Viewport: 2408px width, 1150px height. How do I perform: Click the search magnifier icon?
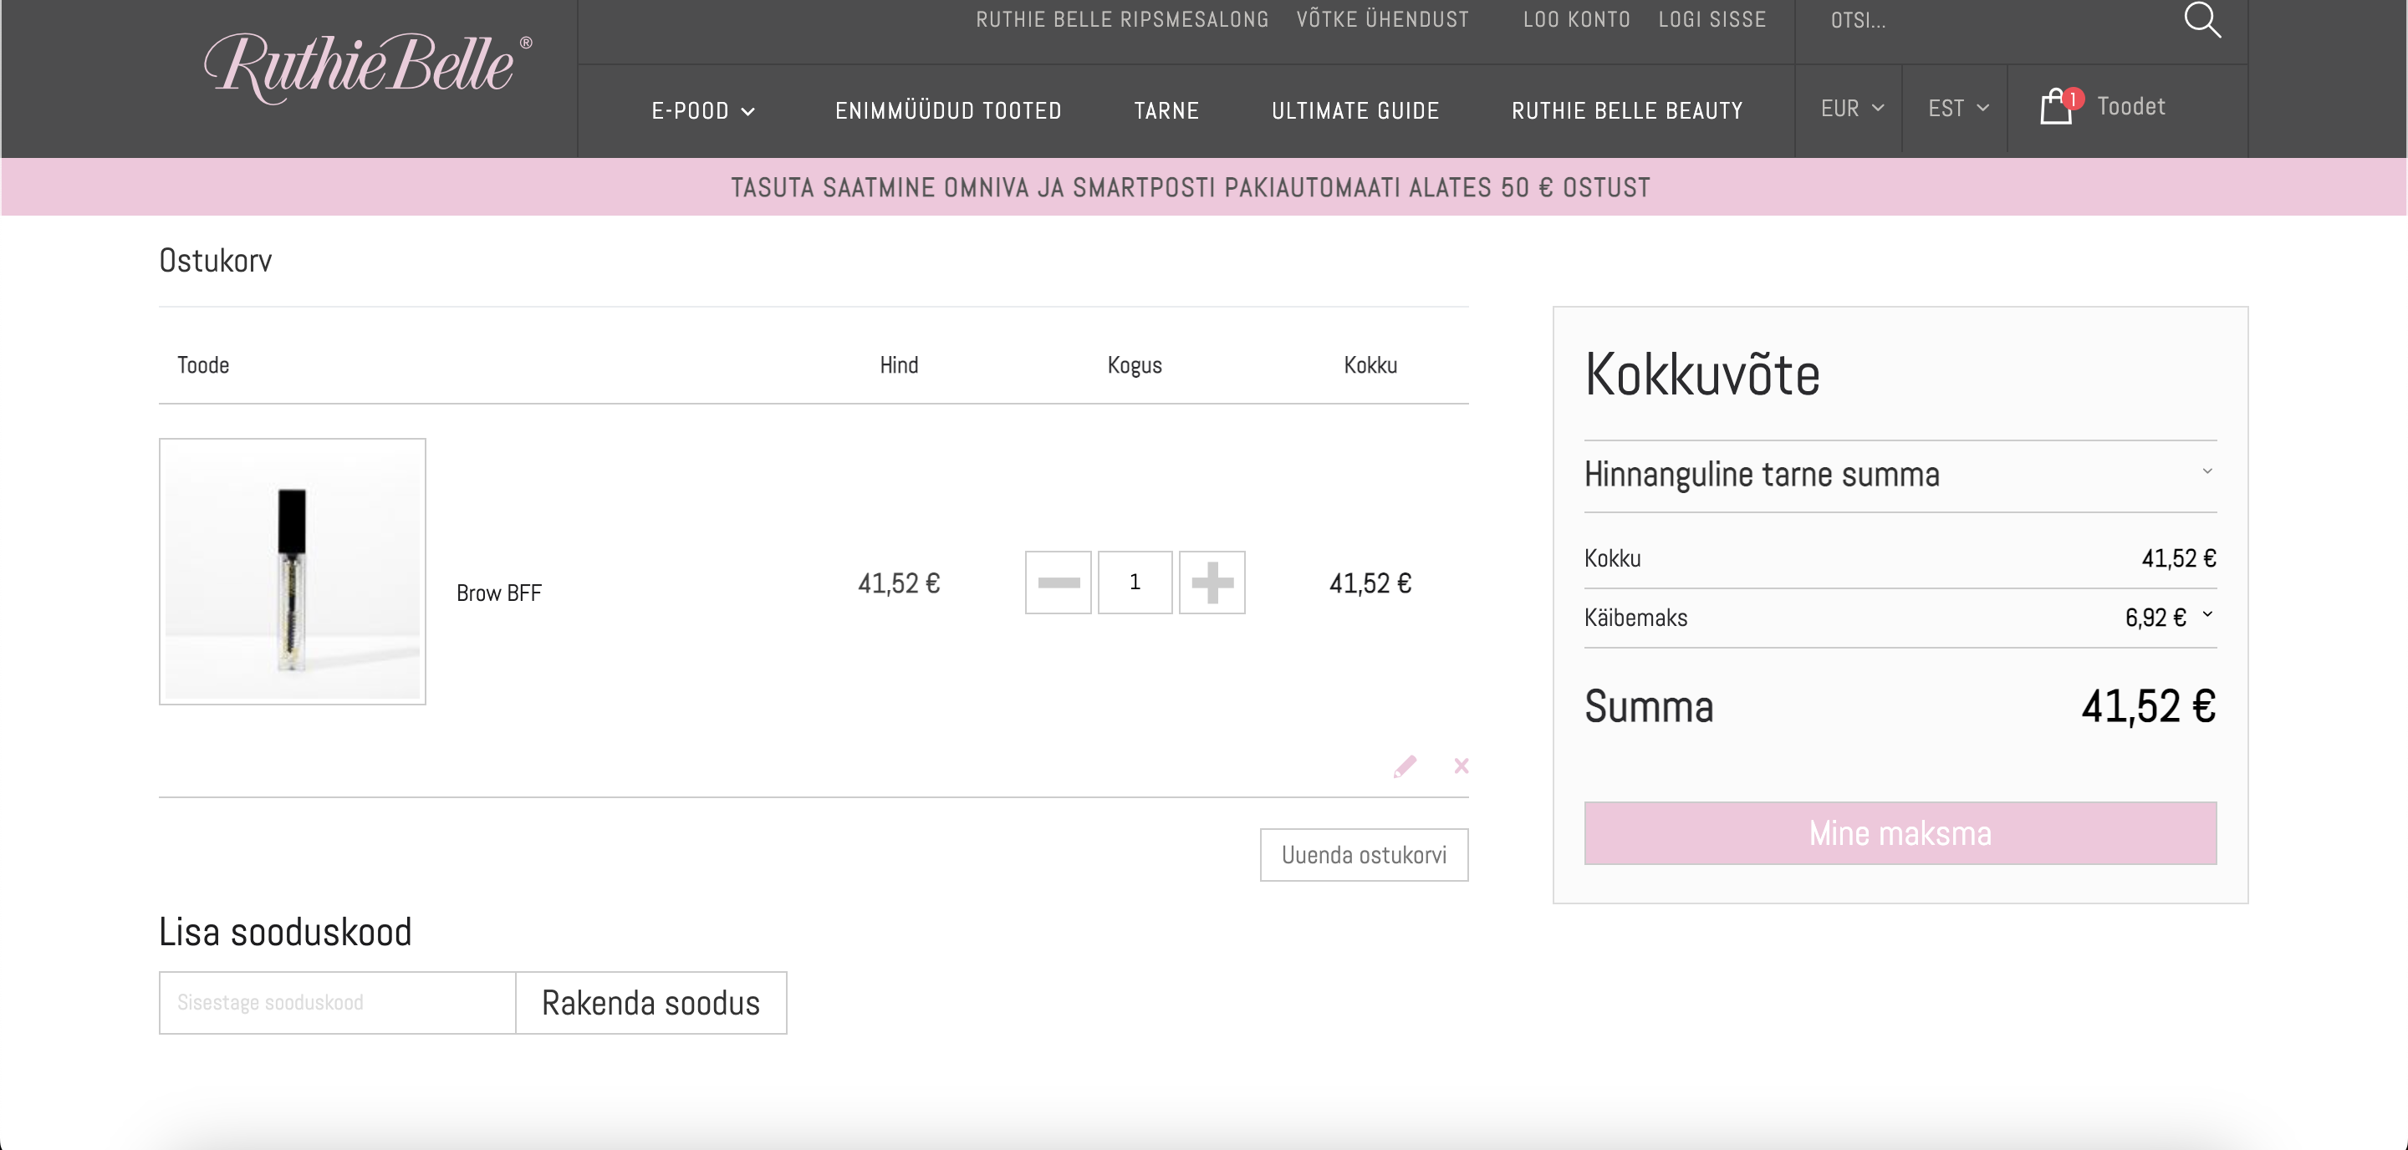pyautogui.click(x=2201, y=19)
